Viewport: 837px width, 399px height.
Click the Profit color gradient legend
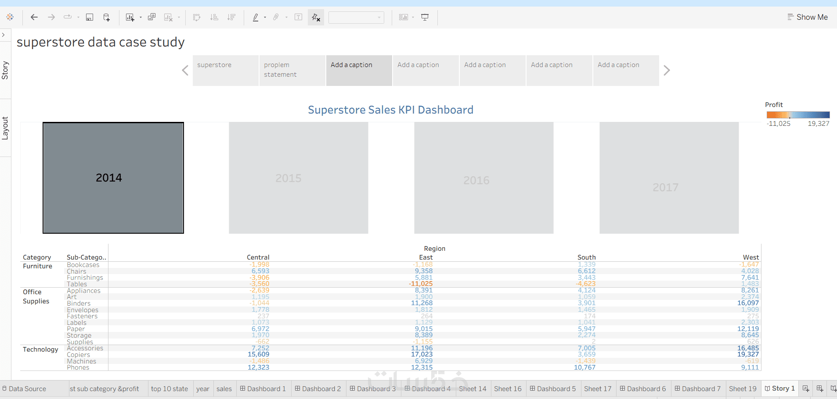[x=798, y=115]
